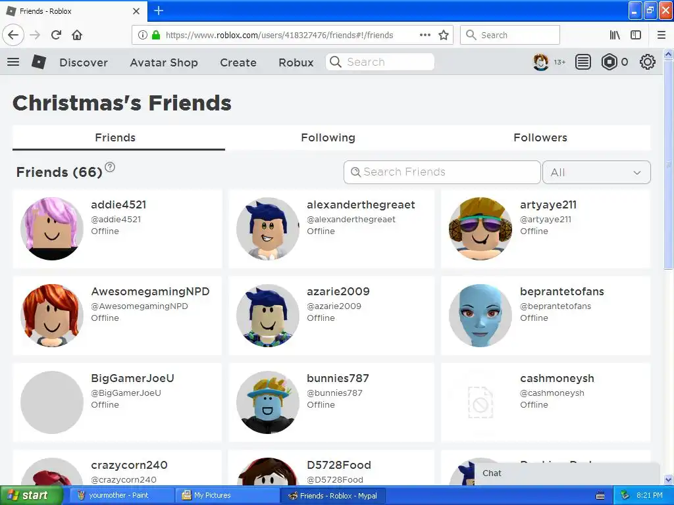Open the artyaye211 profile name link
Image resolution: width=674 pixels, height=505 pixels.
548,205
